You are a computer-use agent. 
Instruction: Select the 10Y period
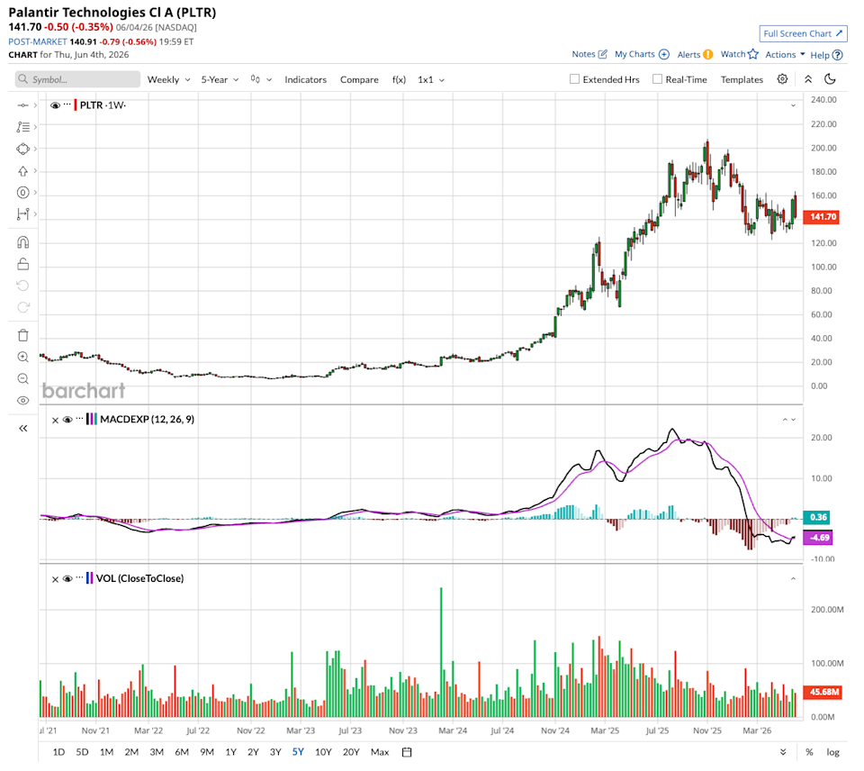[x=323, y=752]
